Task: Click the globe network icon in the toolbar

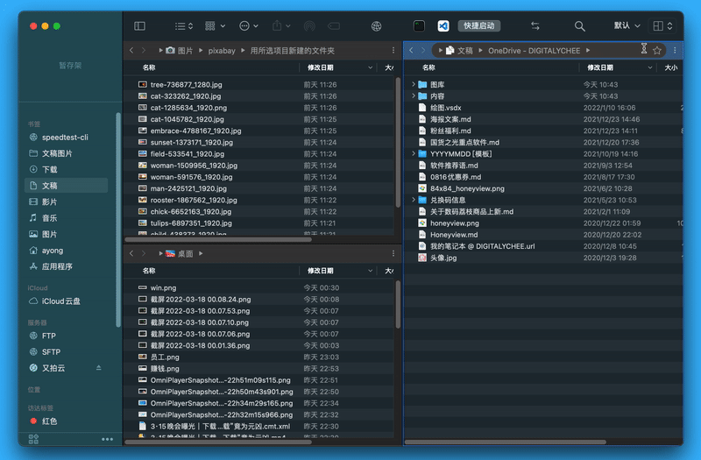Action: coord(377,26)
